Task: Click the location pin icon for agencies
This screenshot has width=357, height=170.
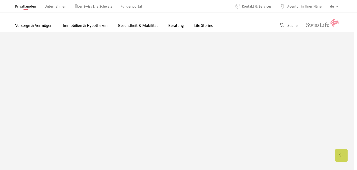Action: pyautogui.click(x=283, y=6)
